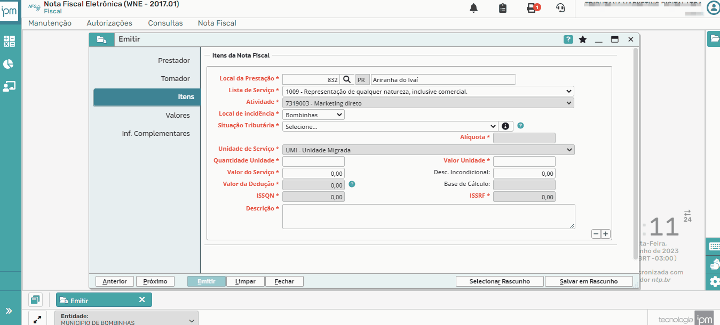720x325 pixels.
Task: Click the timezone swap icon near clock
Action: tap(687, 213)
